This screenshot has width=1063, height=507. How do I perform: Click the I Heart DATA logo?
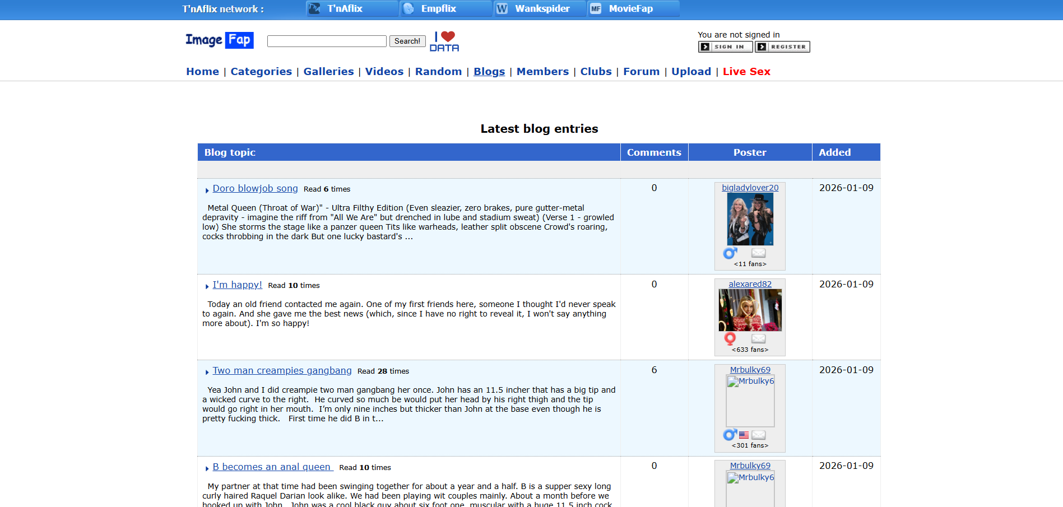click(x=445, y=40)
